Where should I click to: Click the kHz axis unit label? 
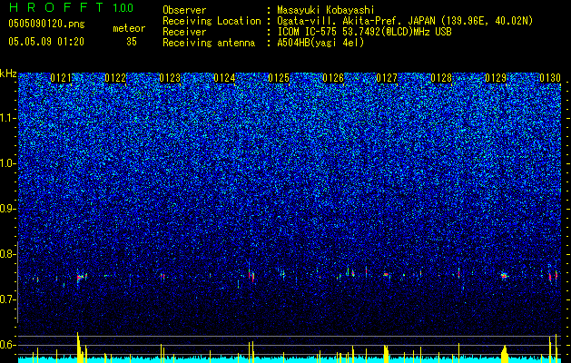(8, 74)
